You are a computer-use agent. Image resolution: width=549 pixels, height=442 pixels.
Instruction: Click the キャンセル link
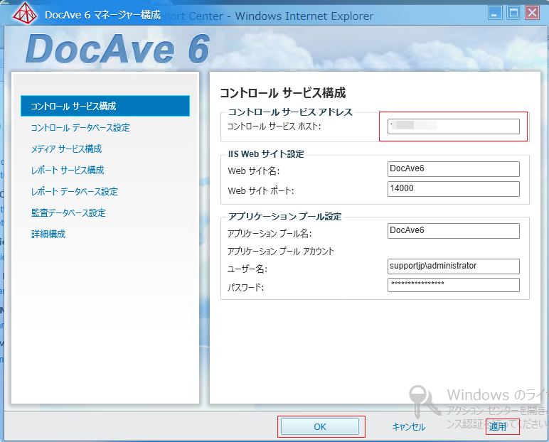point(409,426)
